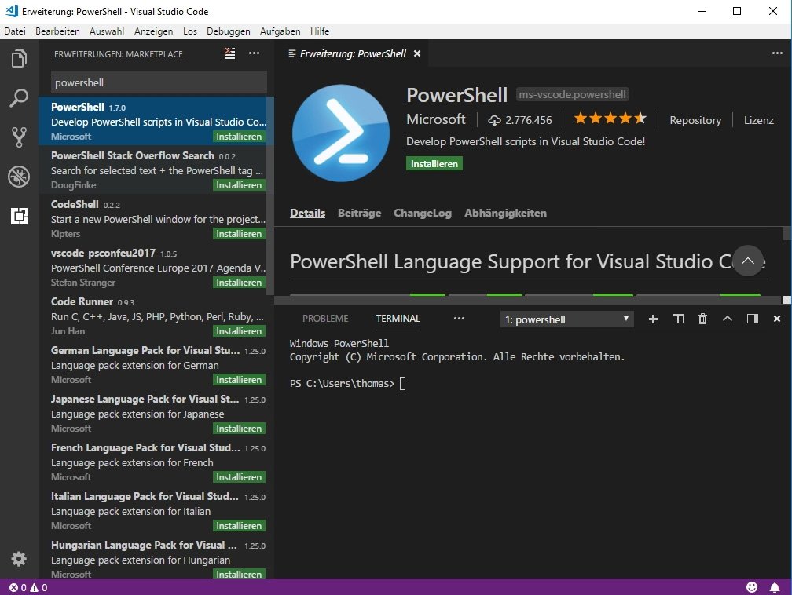Open Source Control via the branch icon
The height and width of the screenshot is (595, 792).
pyautogui.click(x=18, y=137)
